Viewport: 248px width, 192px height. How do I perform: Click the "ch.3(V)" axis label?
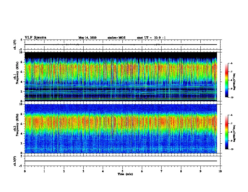click(x=15, y=161)
